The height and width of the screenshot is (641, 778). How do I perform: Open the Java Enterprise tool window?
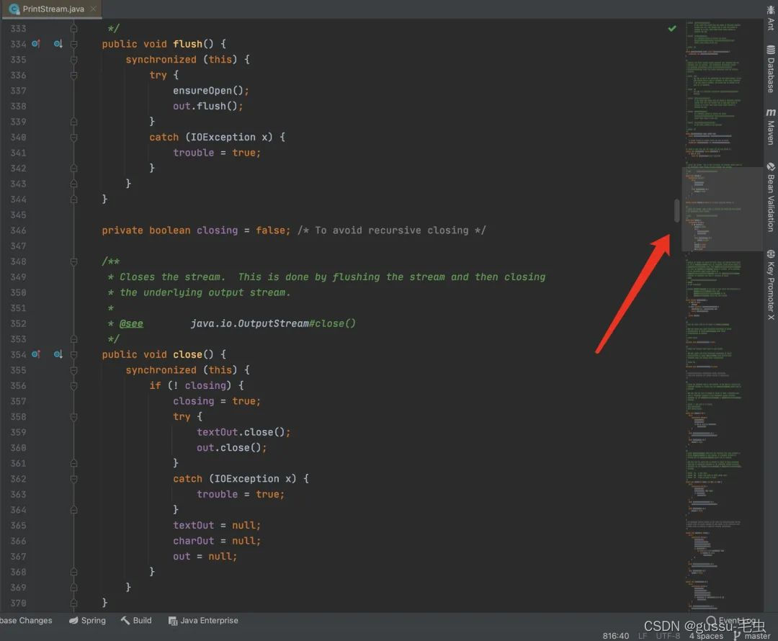203,621
